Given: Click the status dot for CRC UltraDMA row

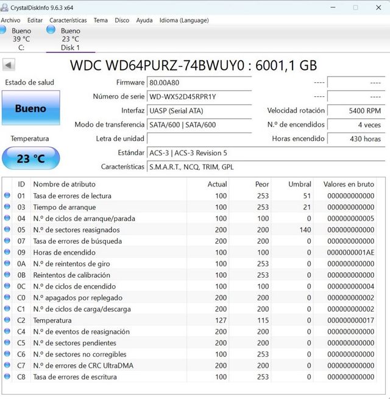Looking at the screenshot, I should pos(7,365).
